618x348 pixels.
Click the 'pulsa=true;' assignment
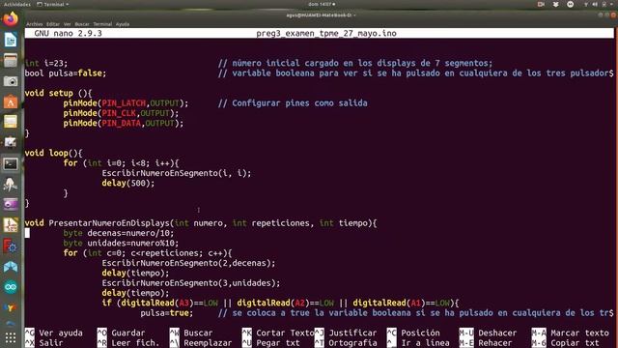[x=167, y=313]
